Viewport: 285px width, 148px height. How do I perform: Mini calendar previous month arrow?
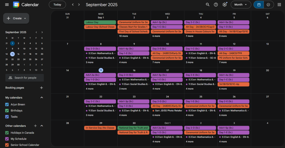tap(36, 32)
